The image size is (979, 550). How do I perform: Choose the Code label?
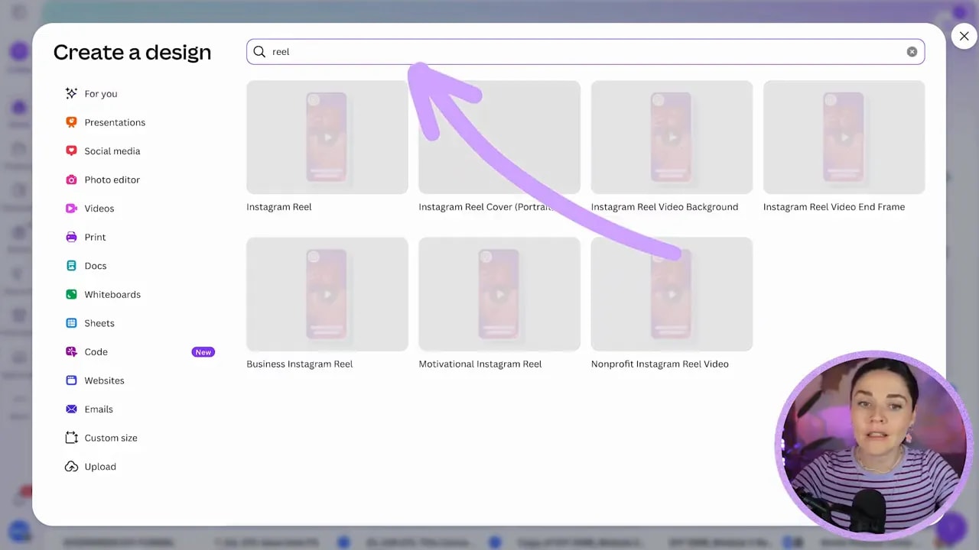coord(96,351)
